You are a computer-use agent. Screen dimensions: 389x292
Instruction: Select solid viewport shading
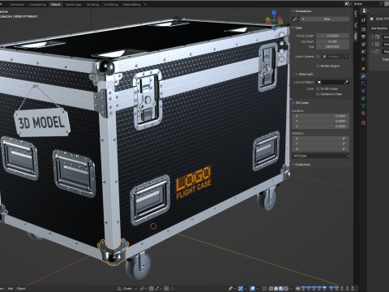point(276,289)
